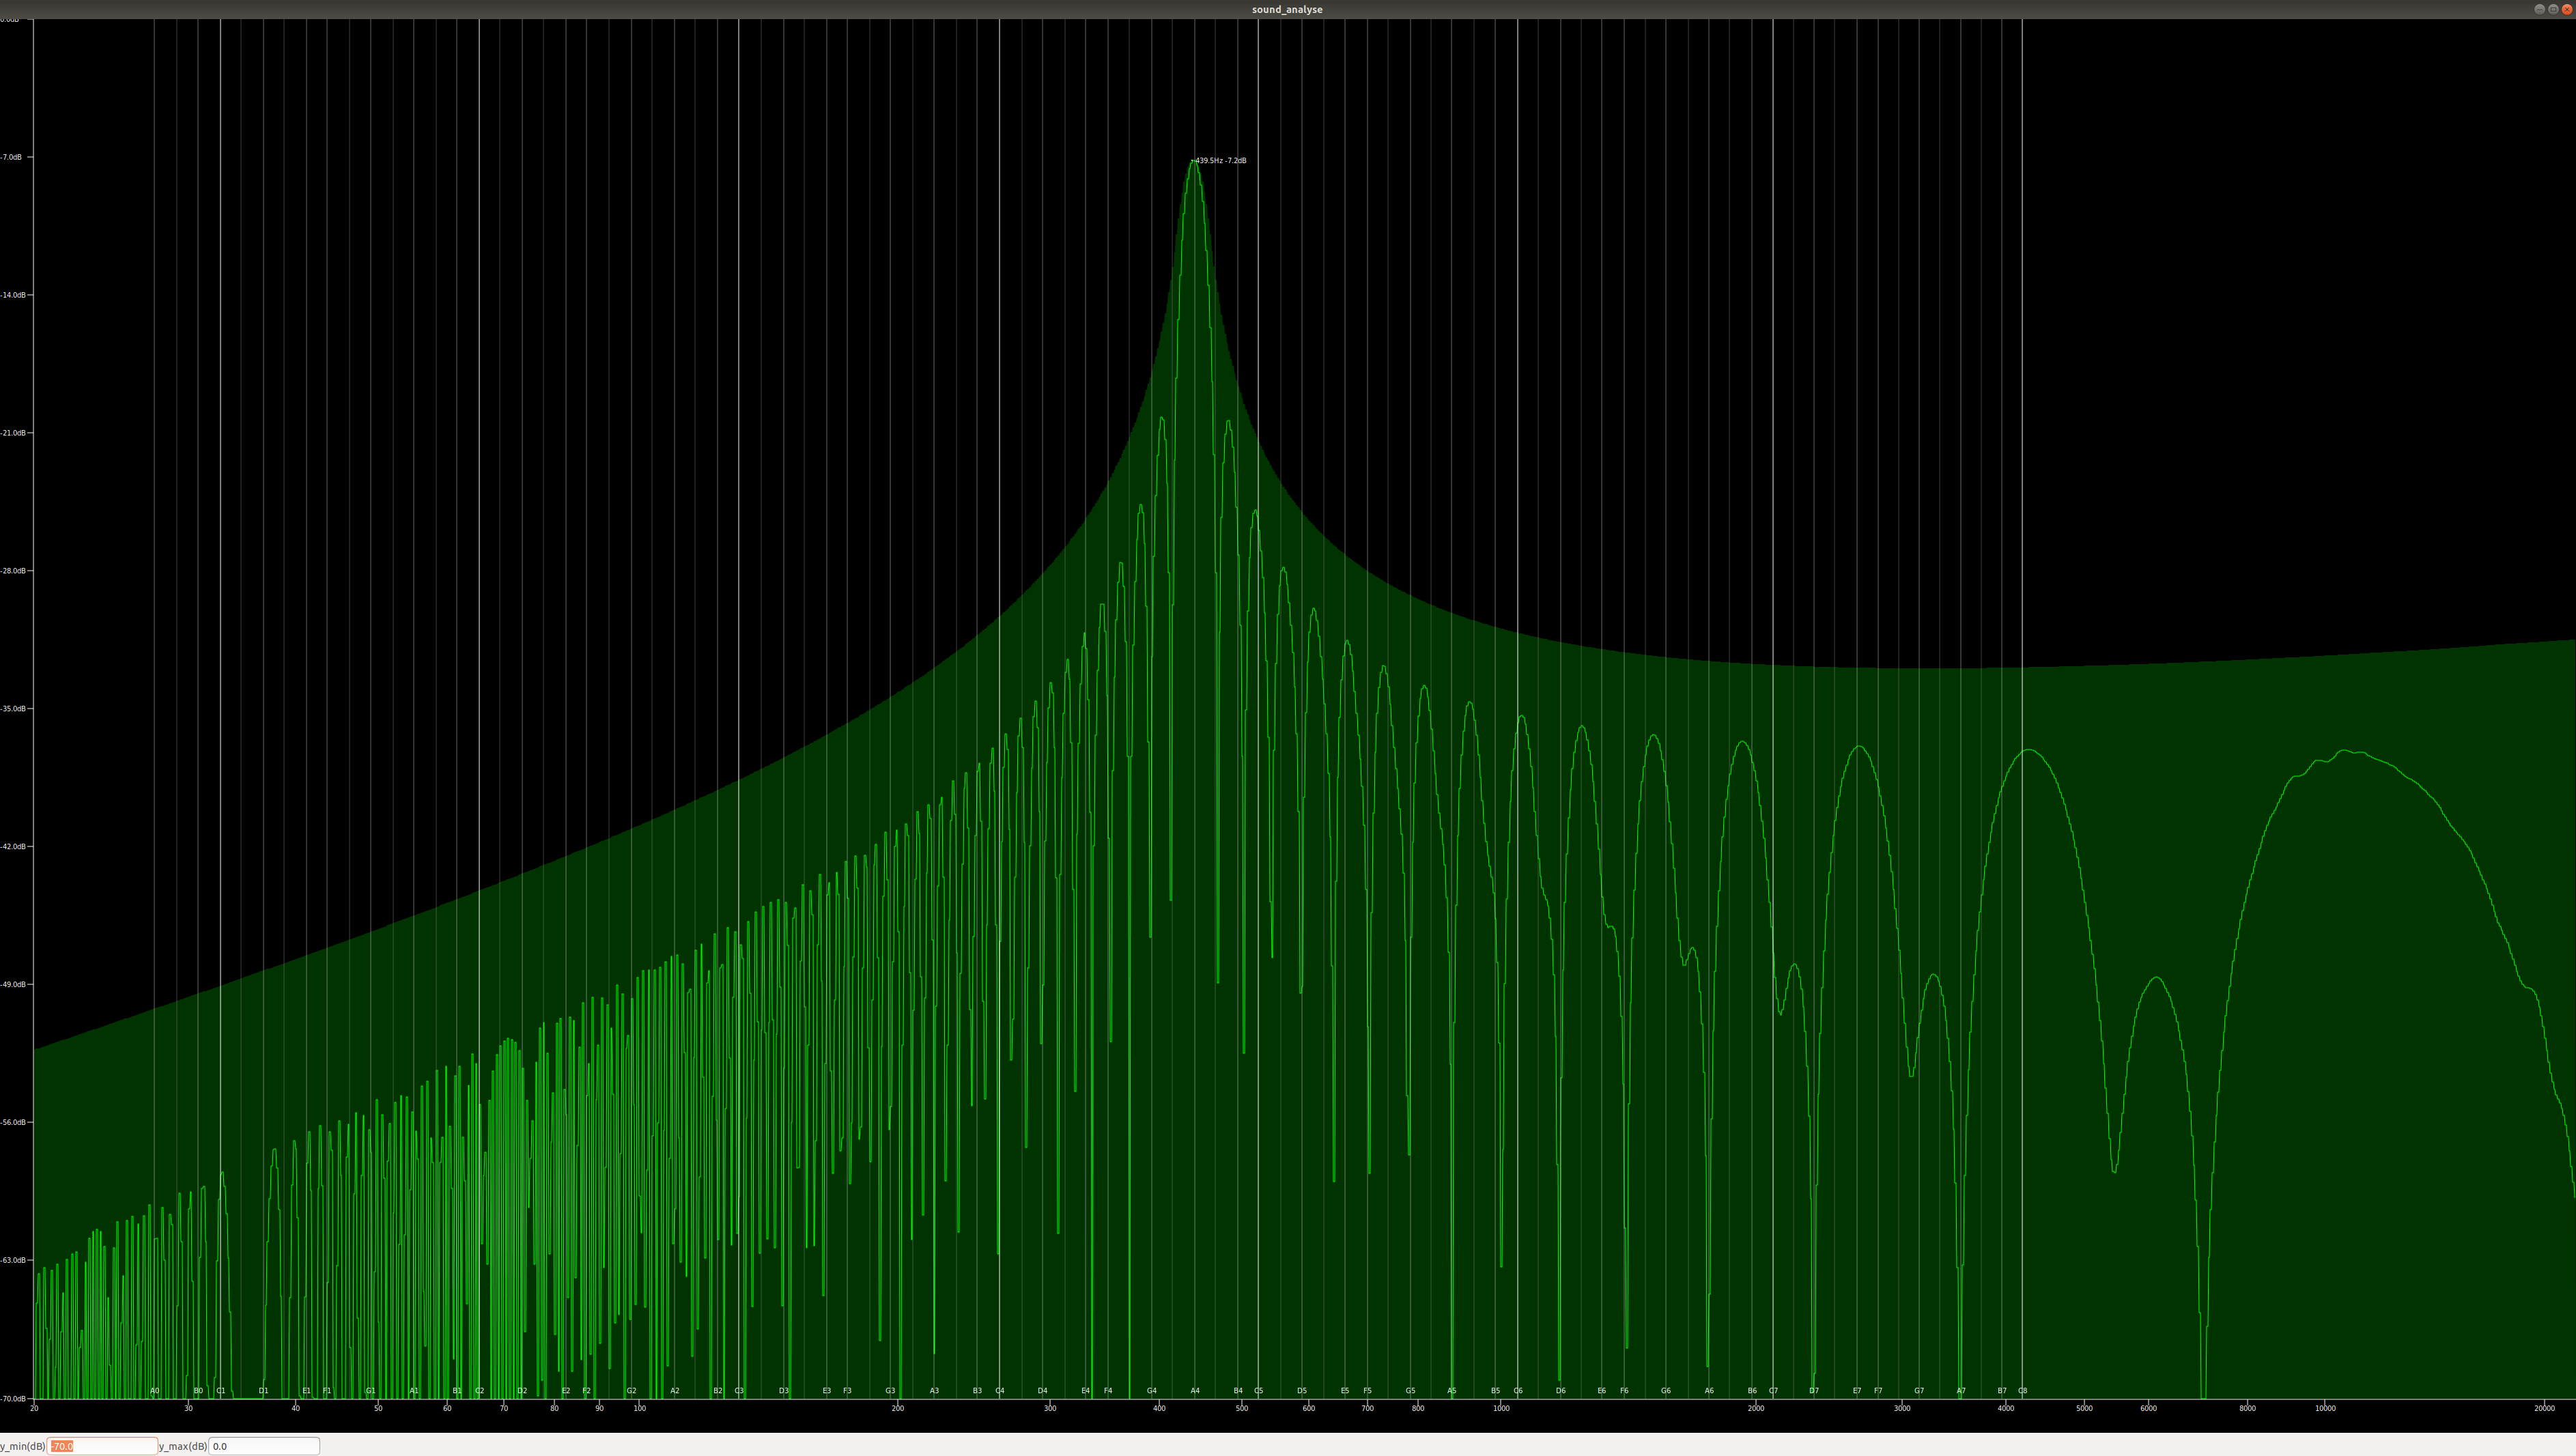Click the C4 note label
The width and height of the screenshot is (2576, 1456).
[x=1000, y=1391]
